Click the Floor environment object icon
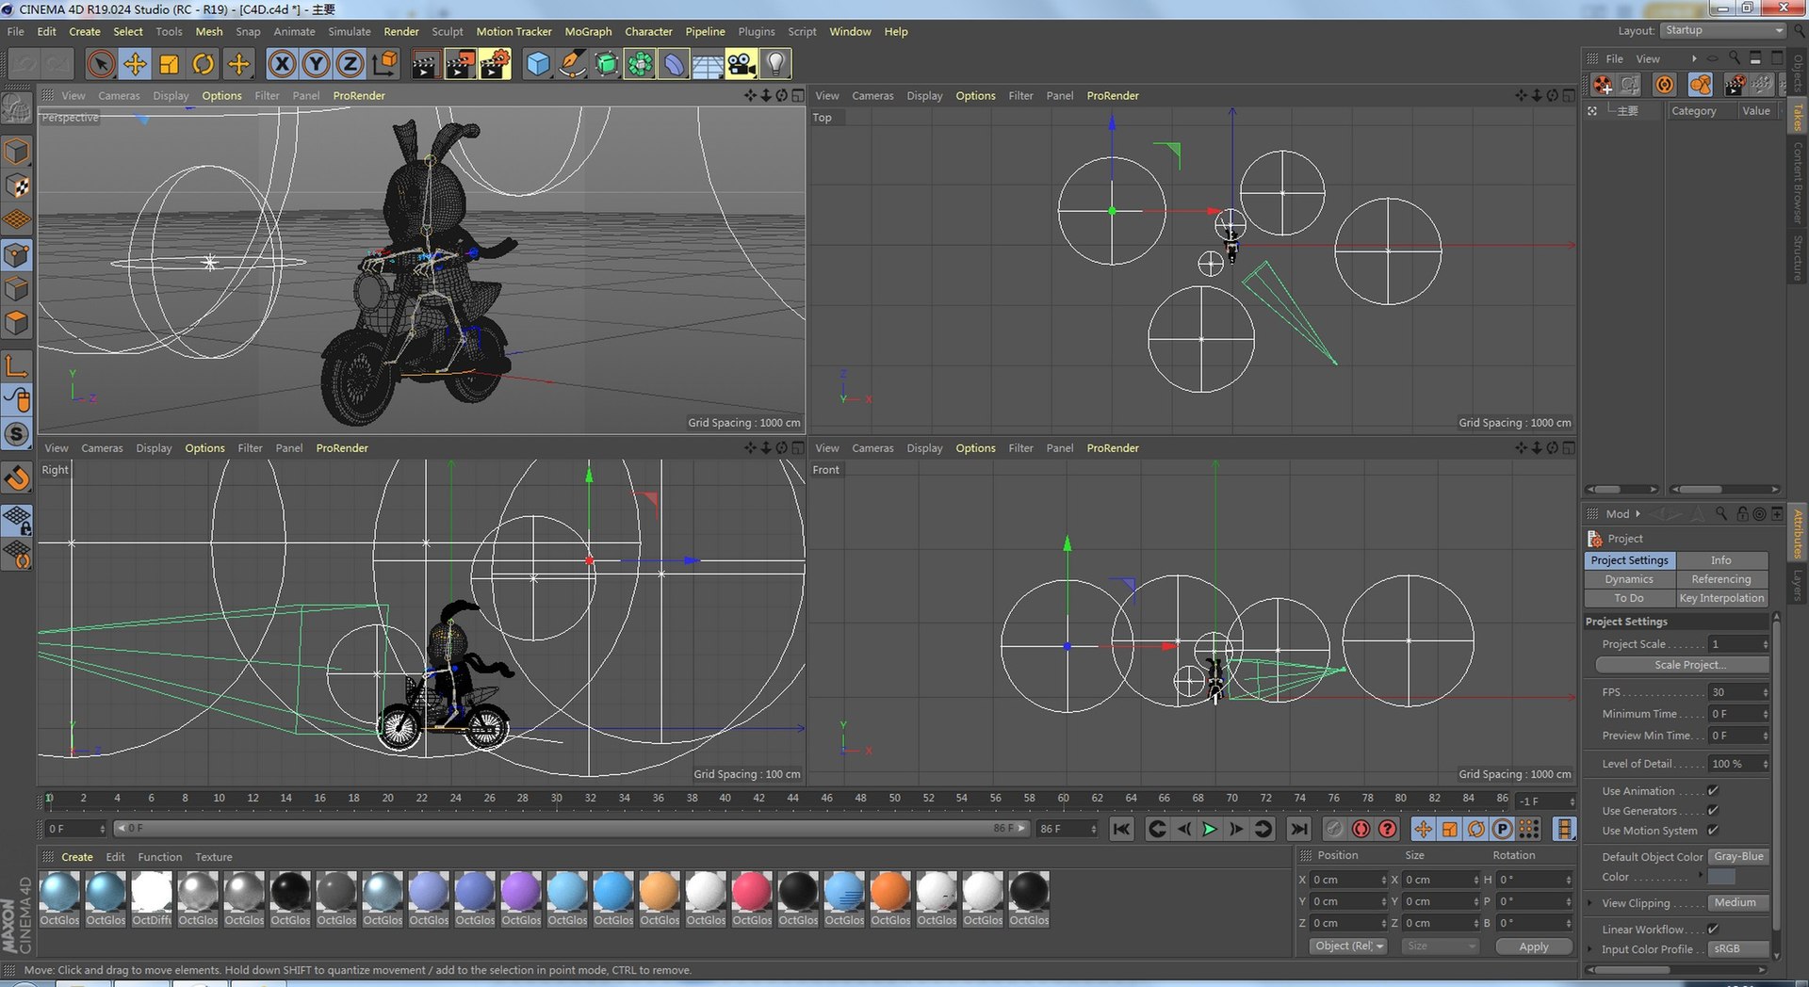This screenshot has width=1809, height=987. (x=708, y=64)
